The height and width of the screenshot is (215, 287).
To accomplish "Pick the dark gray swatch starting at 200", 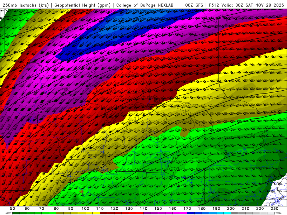I will 234,213.
